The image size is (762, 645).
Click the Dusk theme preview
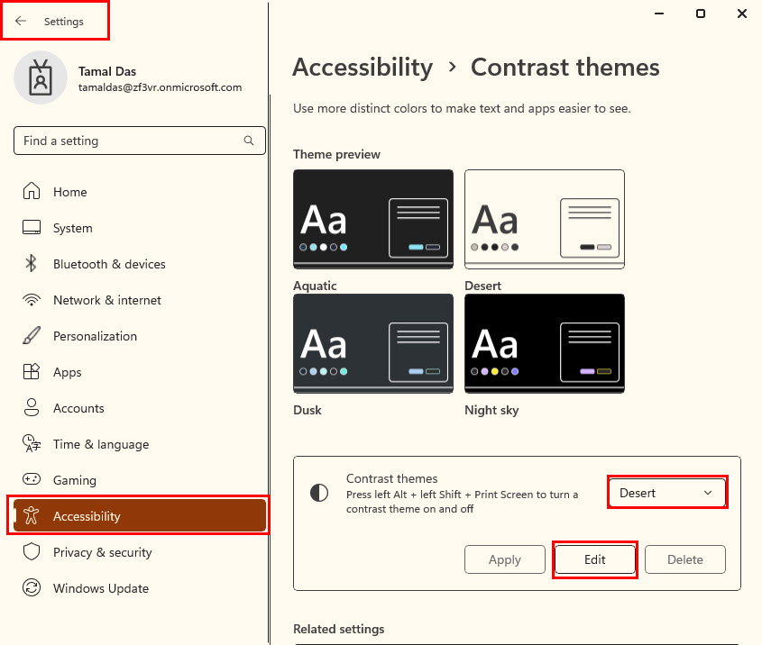pos(373,343)
